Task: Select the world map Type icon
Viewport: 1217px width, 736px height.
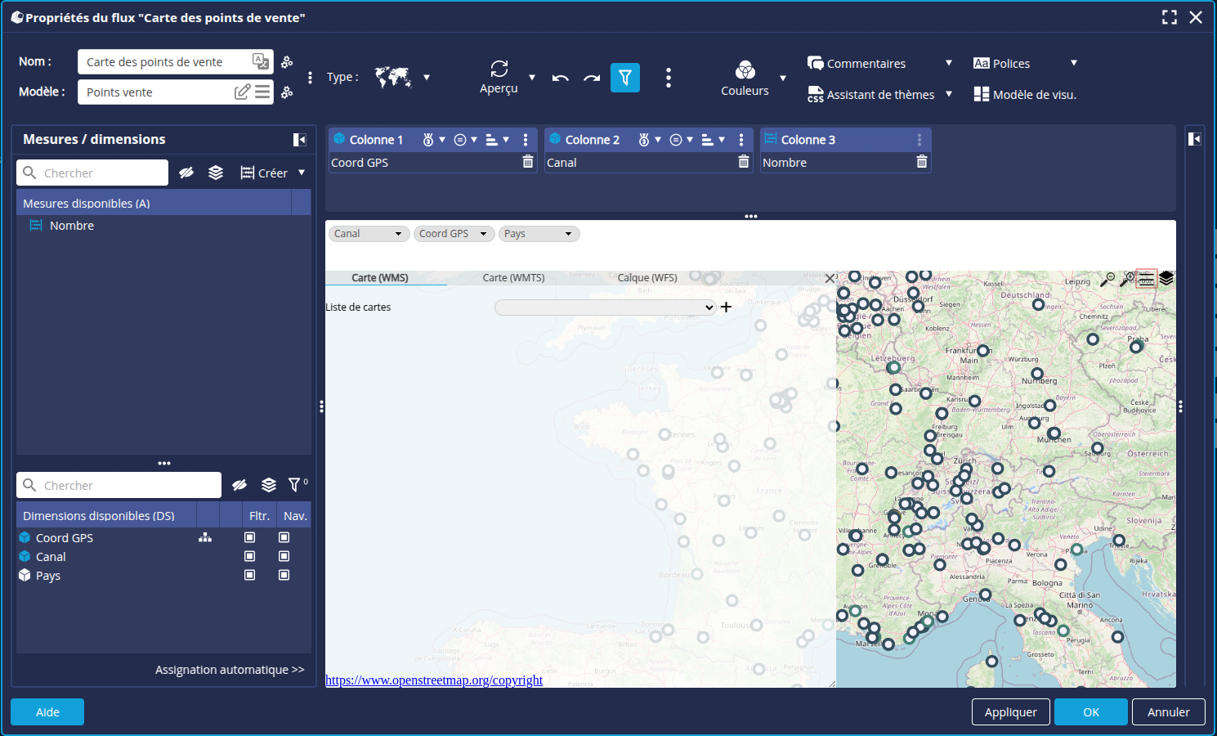Action: (393, 77)
